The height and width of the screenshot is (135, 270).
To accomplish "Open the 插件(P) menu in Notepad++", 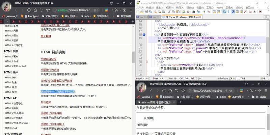I will (x=239, y=7).
